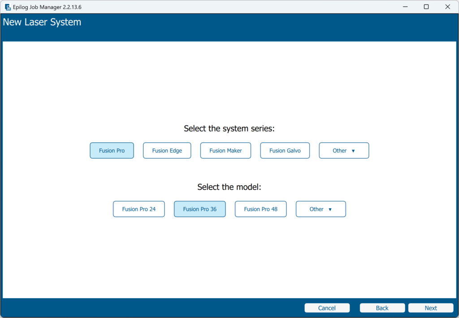Go back to the previous step
Screen dimensions: 459x318
click(382, 308)
